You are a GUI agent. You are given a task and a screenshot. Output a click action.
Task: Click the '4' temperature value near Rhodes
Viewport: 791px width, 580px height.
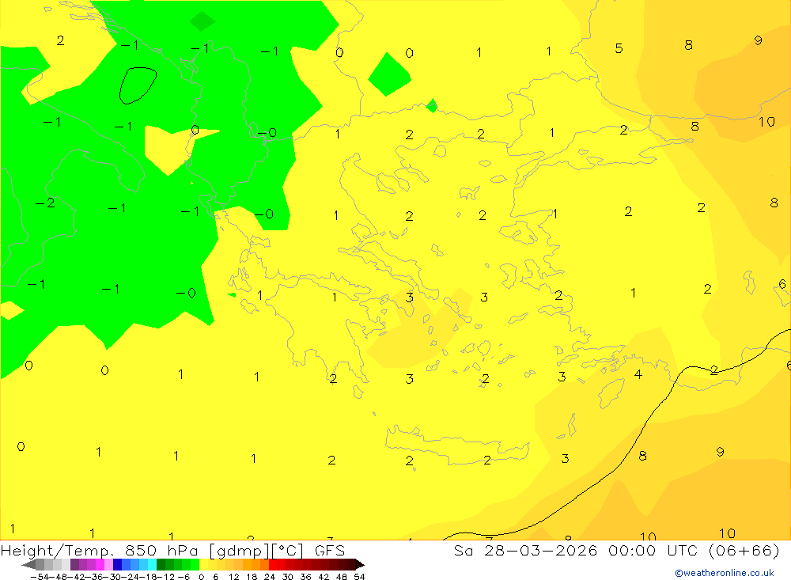click(638, 374)
